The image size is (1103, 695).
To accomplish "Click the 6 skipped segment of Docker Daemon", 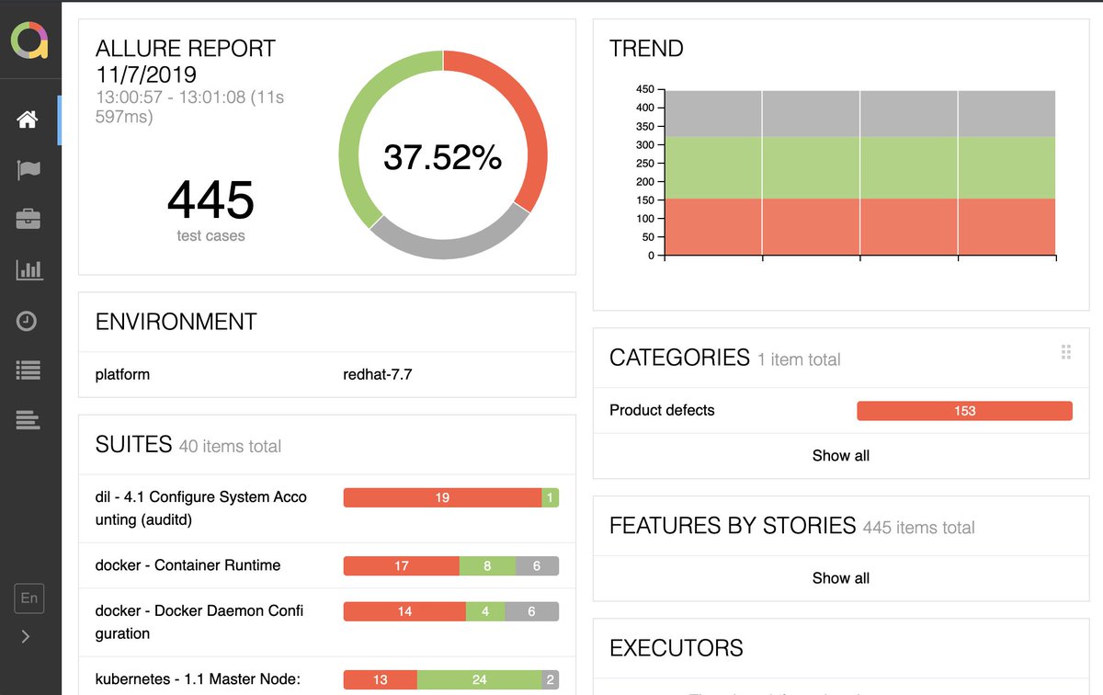I will 531,611.
